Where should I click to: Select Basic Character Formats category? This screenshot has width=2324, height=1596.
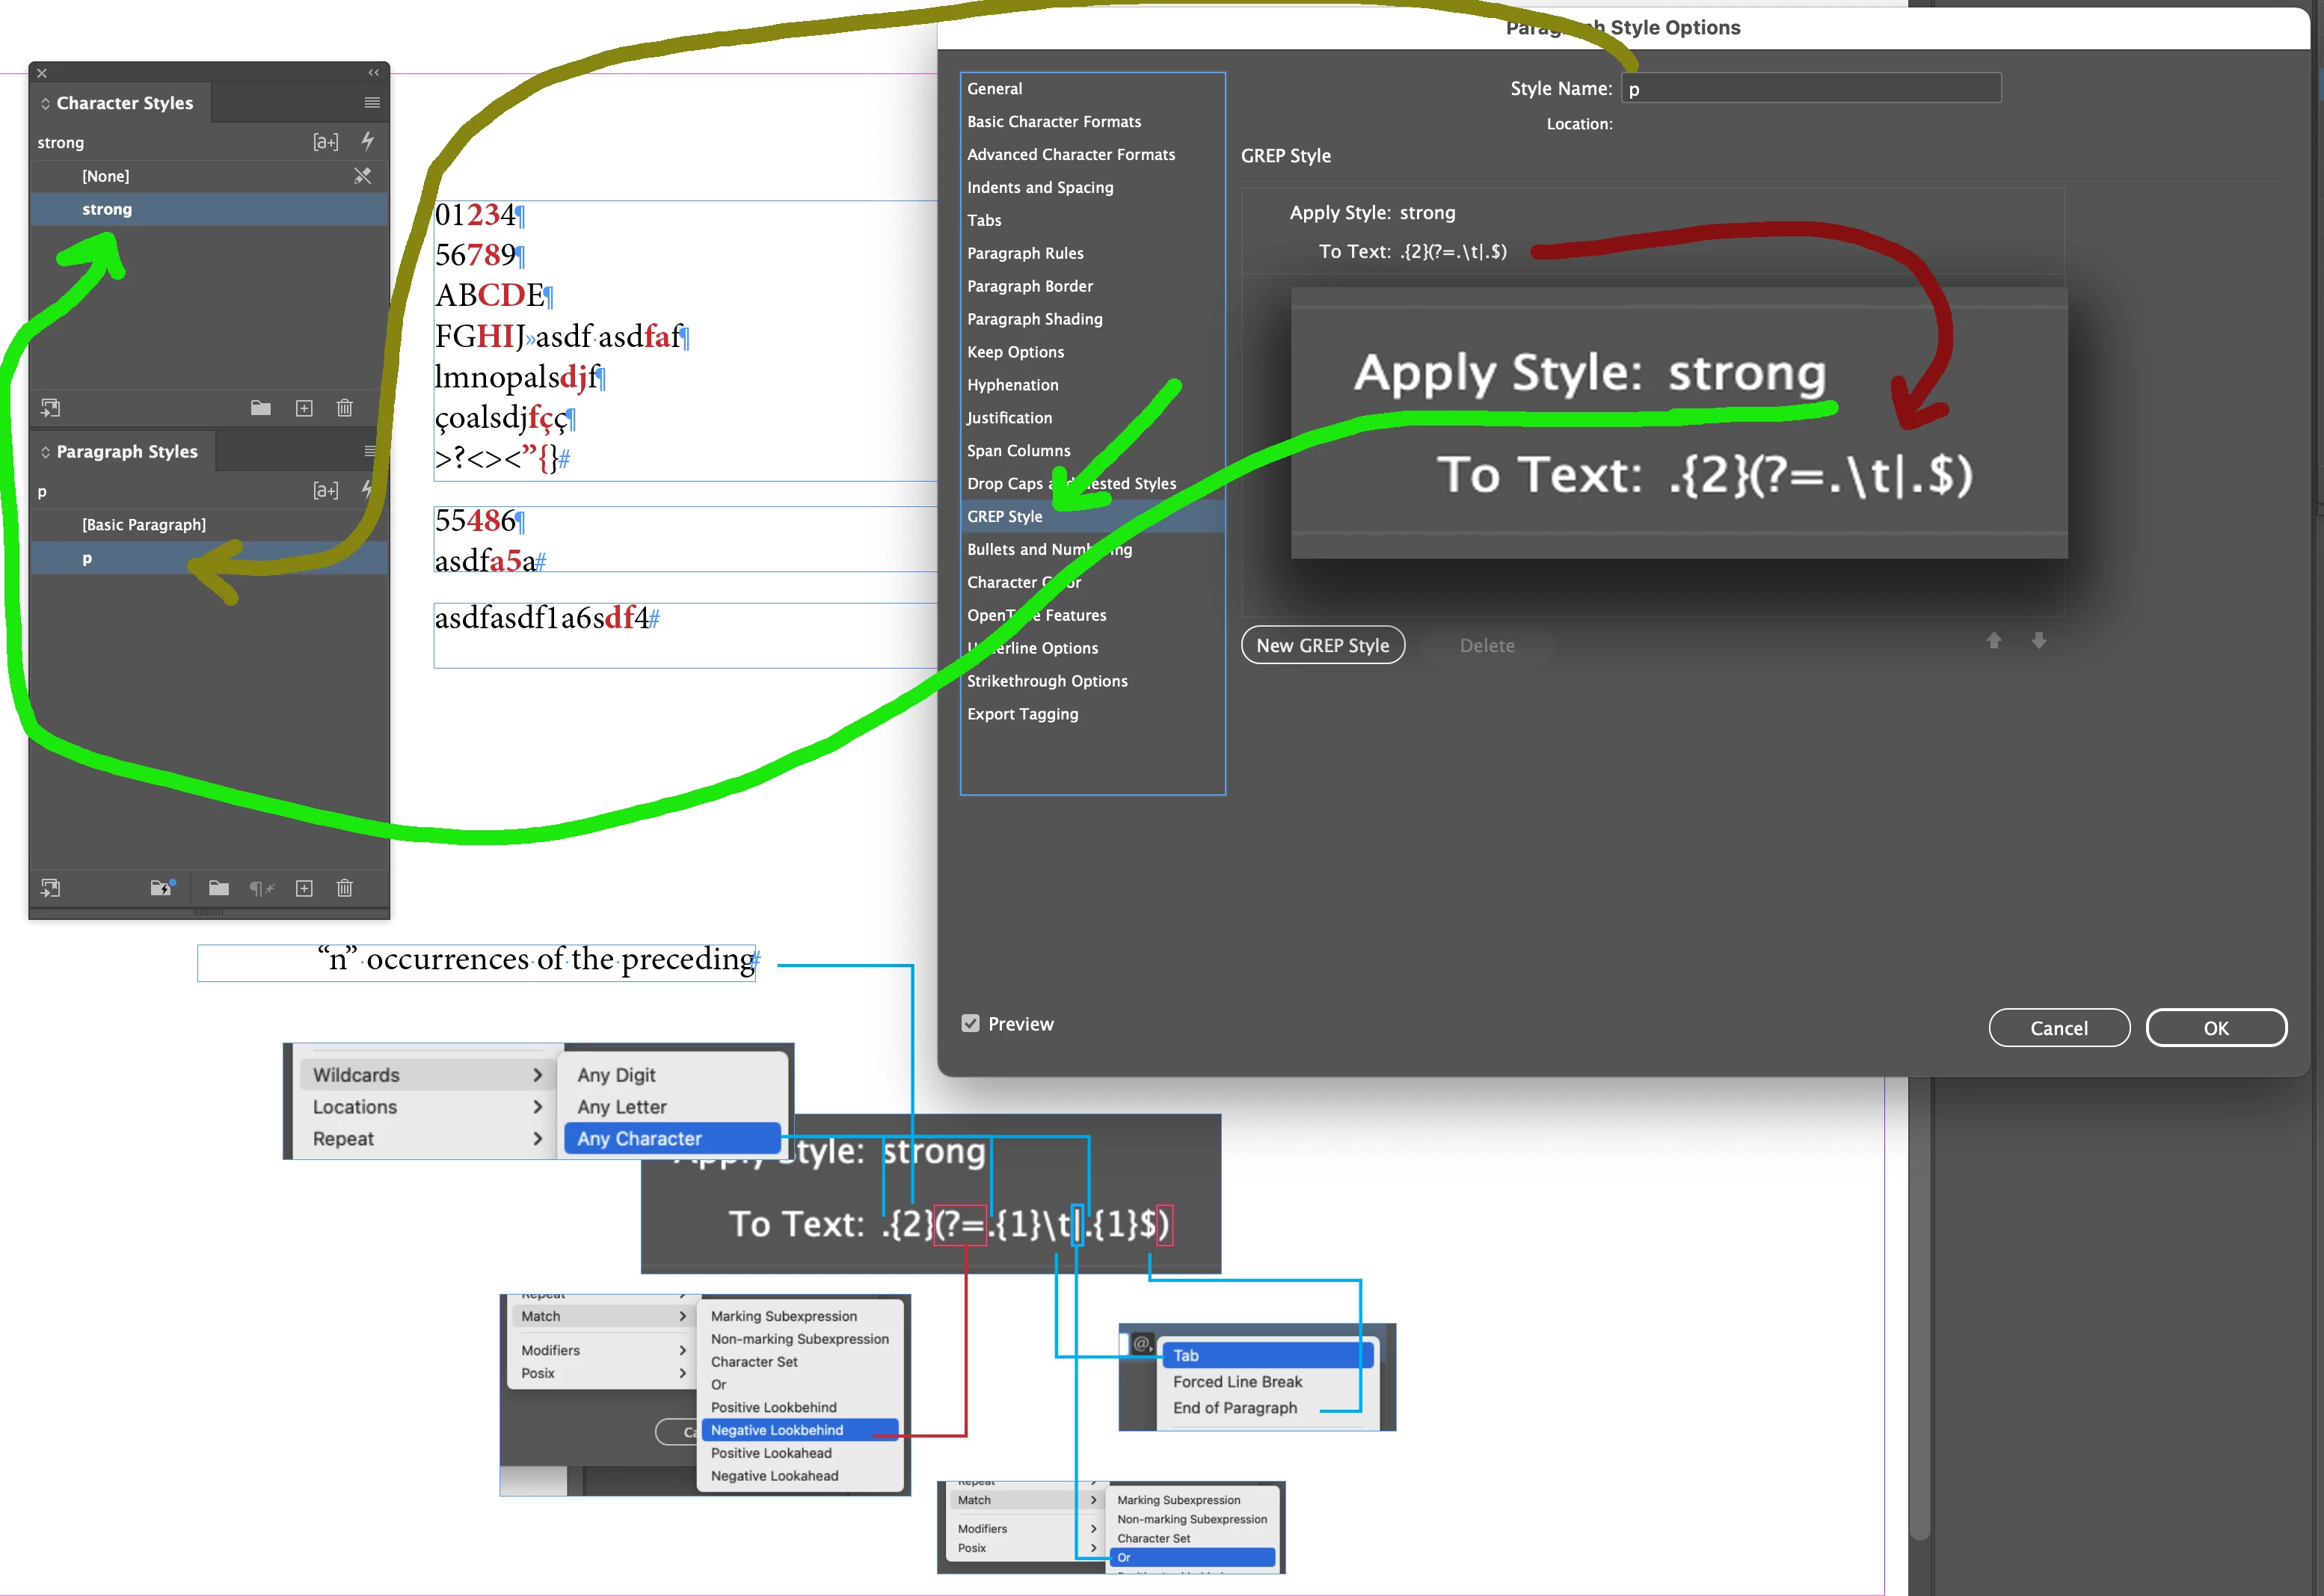tap(1053, 121)
